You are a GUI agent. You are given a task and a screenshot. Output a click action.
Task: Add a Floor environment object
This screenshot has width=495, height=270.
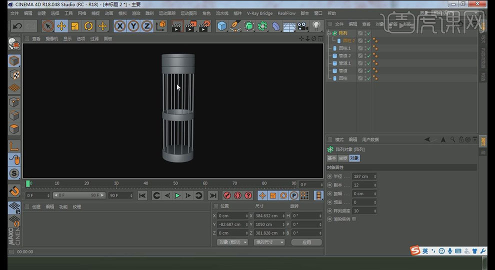289,26
